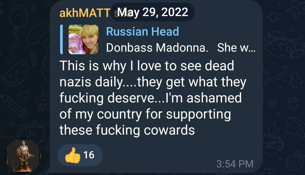The height and width of the screenshot is (175, 305).
Task: Tap the thumbs up reaction emoji
Action: pos(73,155)
